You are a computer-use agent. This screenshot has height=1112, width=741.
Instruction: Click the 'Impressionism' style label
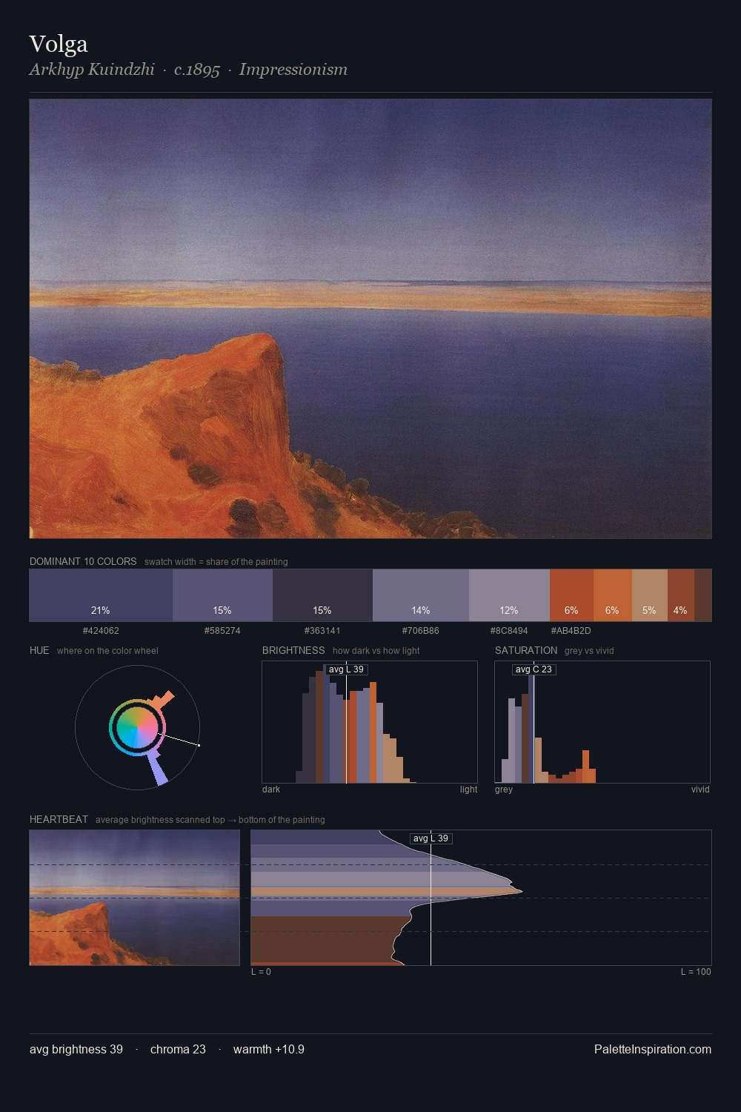pyautogui.click(x=293, y=70)
